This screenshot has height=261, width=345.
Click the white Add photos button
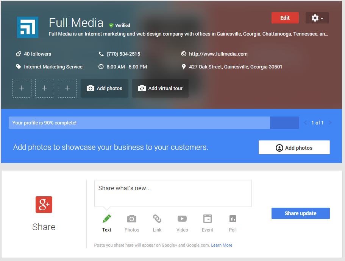[x=294, y=148]
